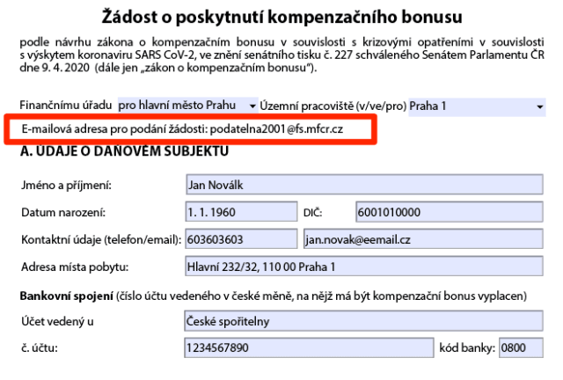Click the section heading A. ÚDAJE O DAŇOVÉM SUBJEKTU

pyautogui.click(x=124, y=151)
